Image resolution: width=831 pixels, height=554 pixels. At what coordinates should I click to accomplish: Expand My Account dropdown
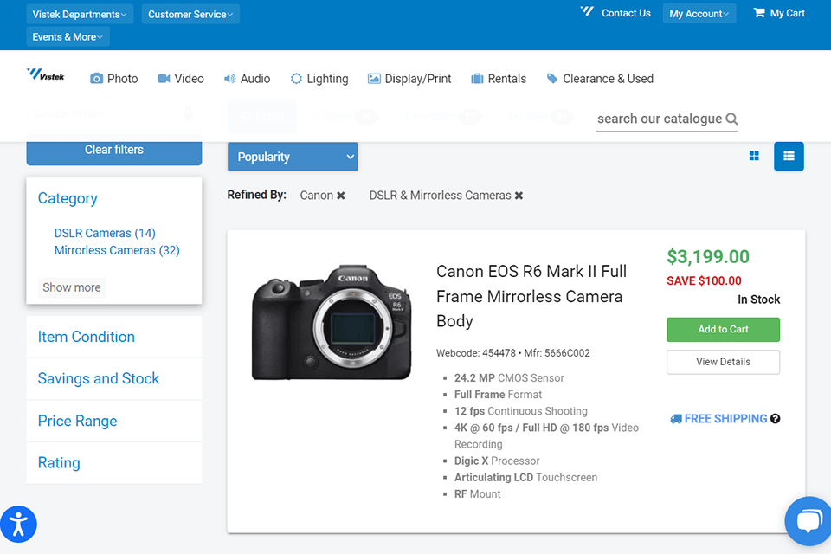pyautogui.click(x=699, y=14)
